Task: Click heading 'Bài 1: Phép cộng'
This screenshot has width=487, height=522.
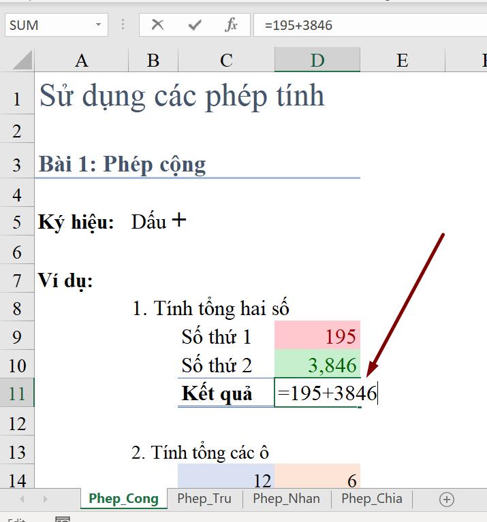Action: pos(122,164)
